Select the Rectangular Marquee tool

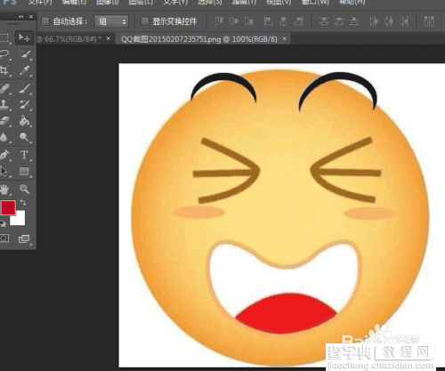tap(4, 37)
